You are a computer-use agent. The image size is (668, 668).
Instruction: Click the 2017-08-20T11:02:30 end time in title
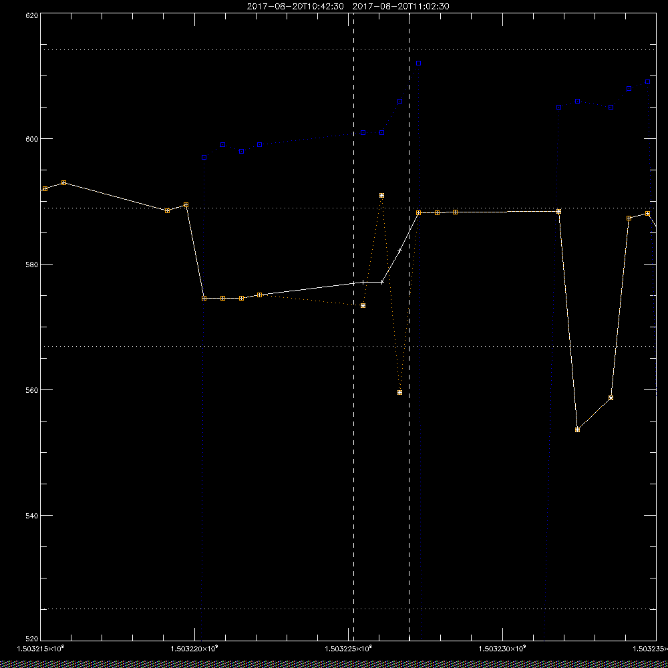pos(401,7)
